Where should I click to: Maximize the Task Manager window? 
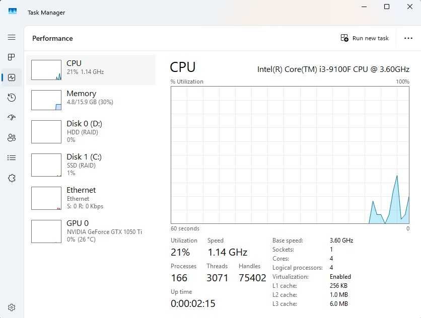coord(387,7)
